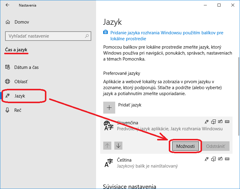The height and width of the screenshot is (189, 240).
Task: Focus the Vyhľadať nastavenie search field
Action: (48, 36)
